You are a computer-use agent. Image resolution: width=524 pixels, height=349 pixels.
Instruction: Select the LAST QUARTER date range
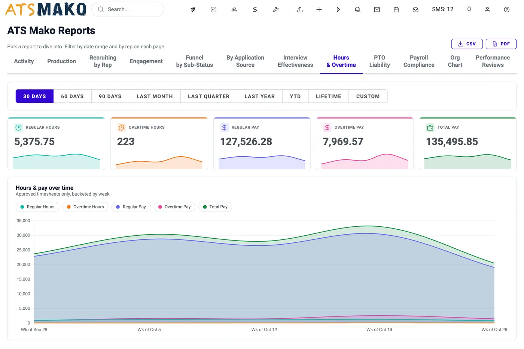pyautogui.click(x=208, y=96)
